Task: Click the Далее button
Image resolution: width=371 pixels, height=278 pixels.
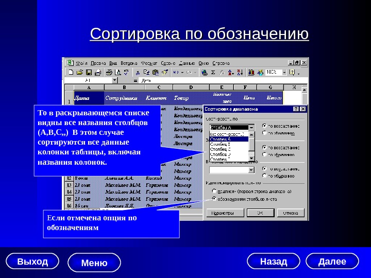Action: pyautogui.click(x=332, y=261)
